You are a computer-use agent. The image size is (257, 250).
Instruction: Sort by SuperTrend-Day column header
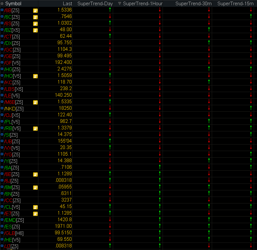point(95,4)
